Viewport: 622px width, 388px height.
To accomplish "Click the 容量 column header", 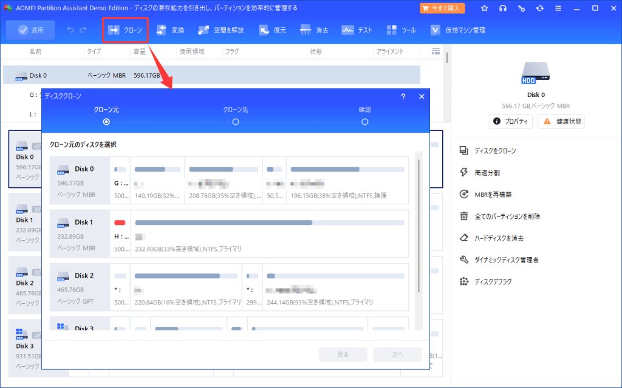I will click(x=140, y=52).
